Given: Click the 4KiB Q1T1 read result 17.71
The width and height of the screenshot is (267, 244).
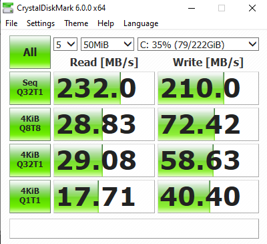Looking at the screenshot, I should point(104,197).
